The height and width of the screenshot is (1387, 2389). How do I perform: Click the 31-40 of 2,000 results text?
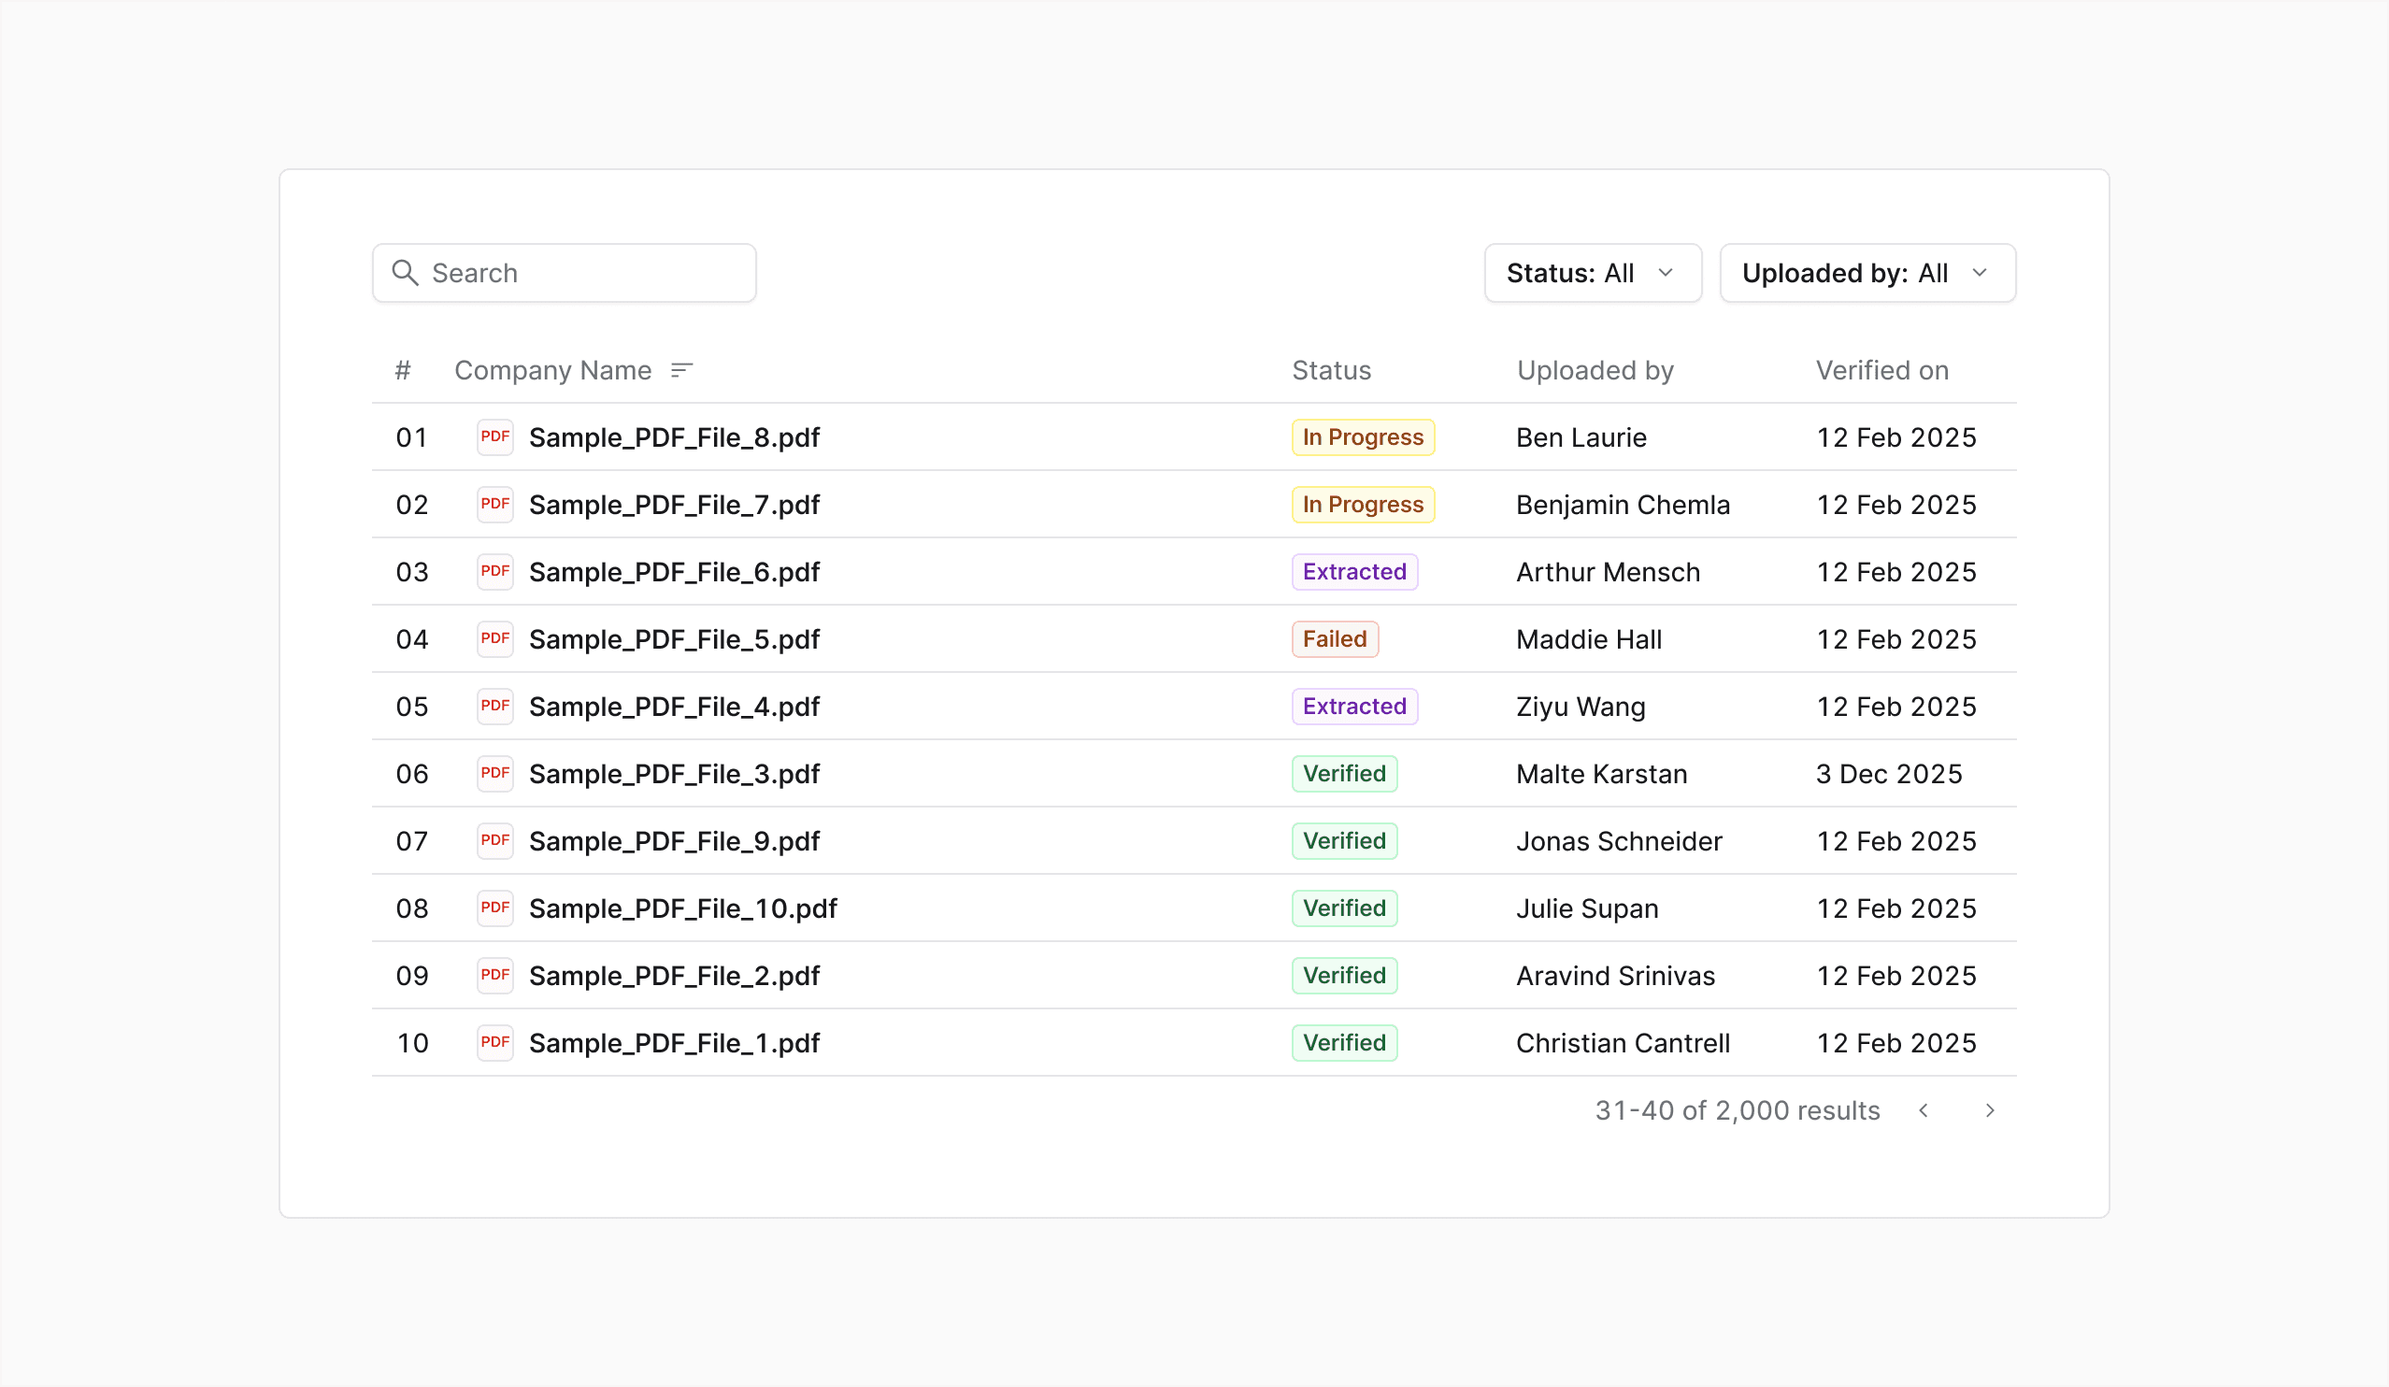(x=1737, y=1111)
